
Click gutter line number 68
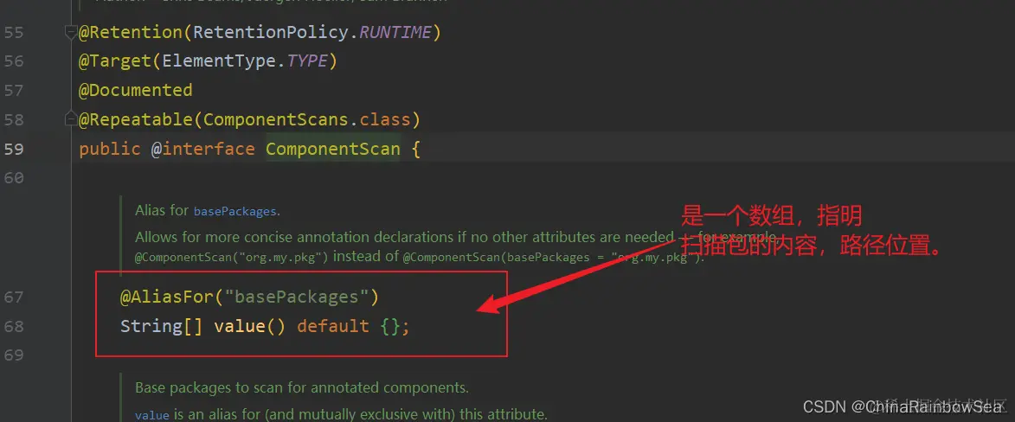pos(14,326)
